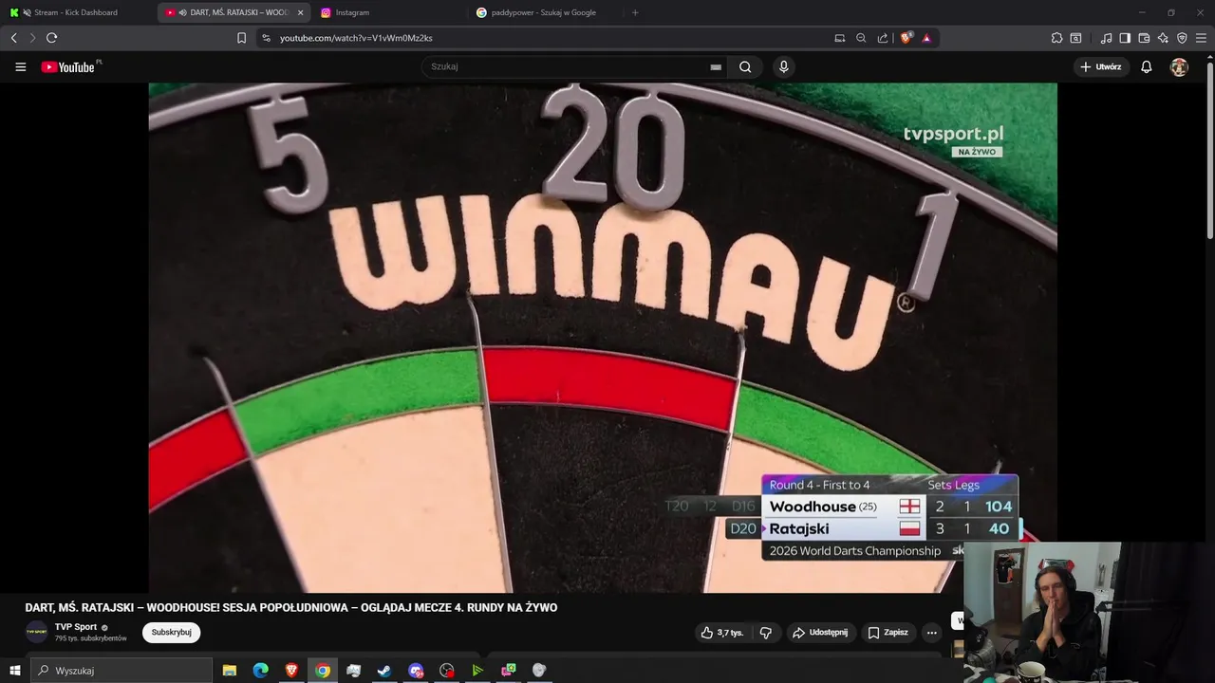Open Steam from the taskbar
This screenshot has width=1215, height=683.
pos(384,671)
